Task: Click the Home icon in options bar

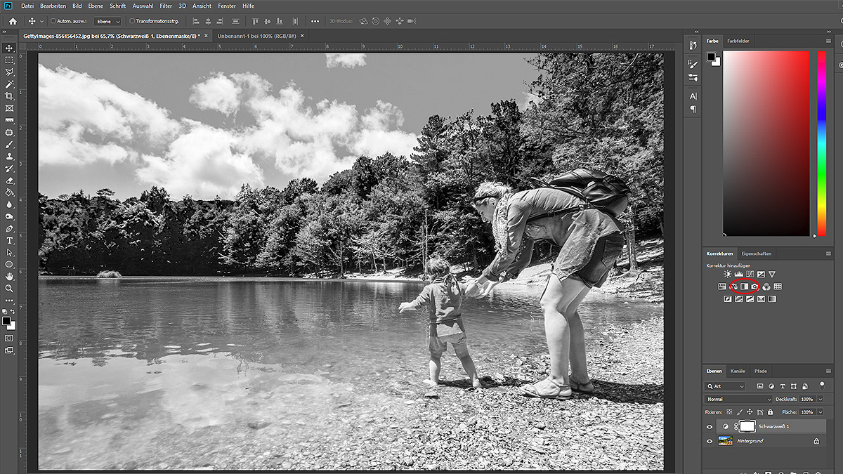Action: coord(12,21)
